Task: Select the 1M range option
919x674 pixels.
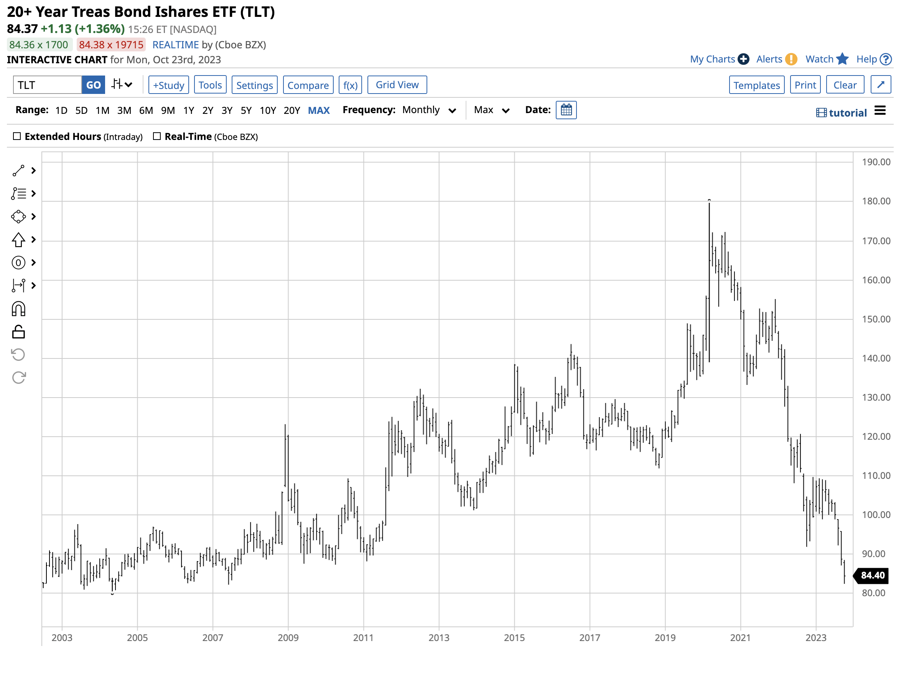Action: pyautogui.click(x=102, y=110)
